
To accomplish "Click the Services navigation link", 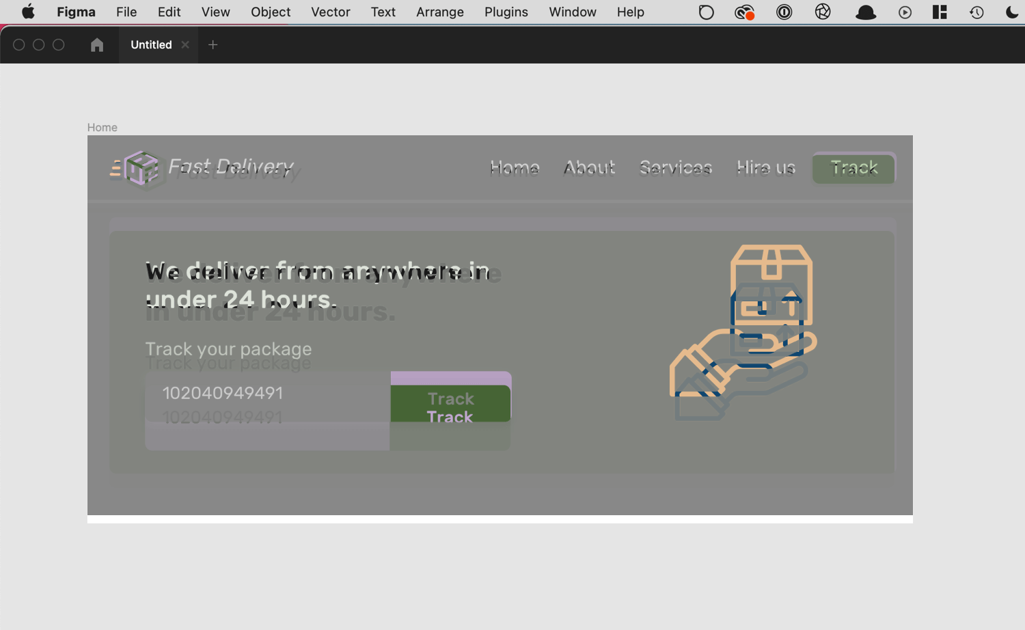I will click(675, 168).
